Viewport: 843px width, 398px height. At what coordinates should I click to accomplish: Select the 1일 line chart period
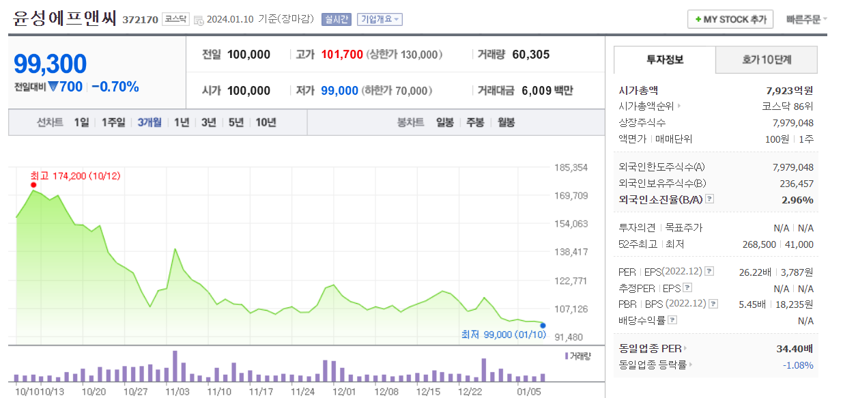[x=81, y=122]
